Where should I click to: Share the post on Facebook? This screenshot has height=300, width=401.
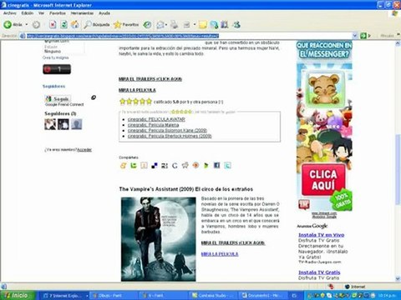(x=216, y=166)
